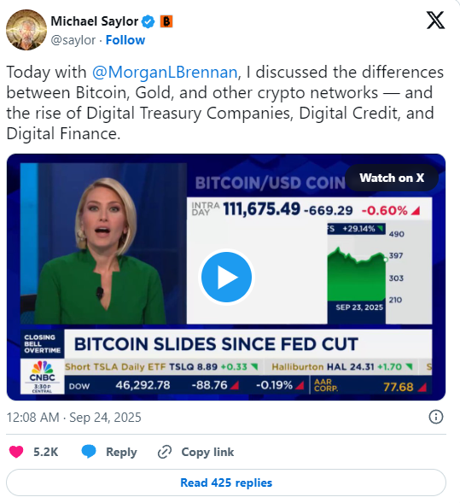The image size is (460, 503).
Task: Open the @MorganLBrennan mention link
Action: [x=165, y=72]
